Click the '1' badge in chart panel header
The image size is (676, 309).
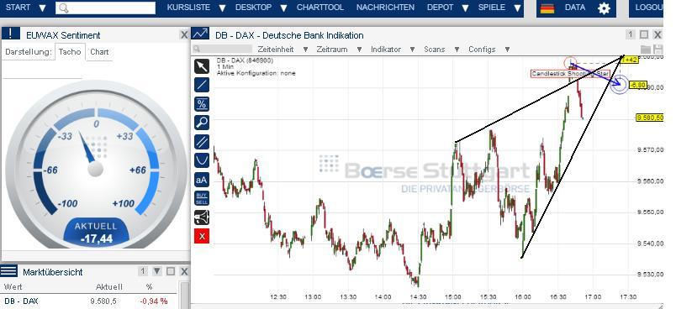[630, 34]
